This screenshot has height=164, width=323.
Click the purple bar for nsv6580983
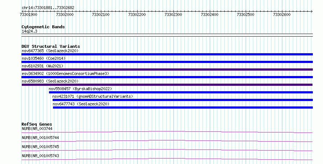(x=167, y=85)
